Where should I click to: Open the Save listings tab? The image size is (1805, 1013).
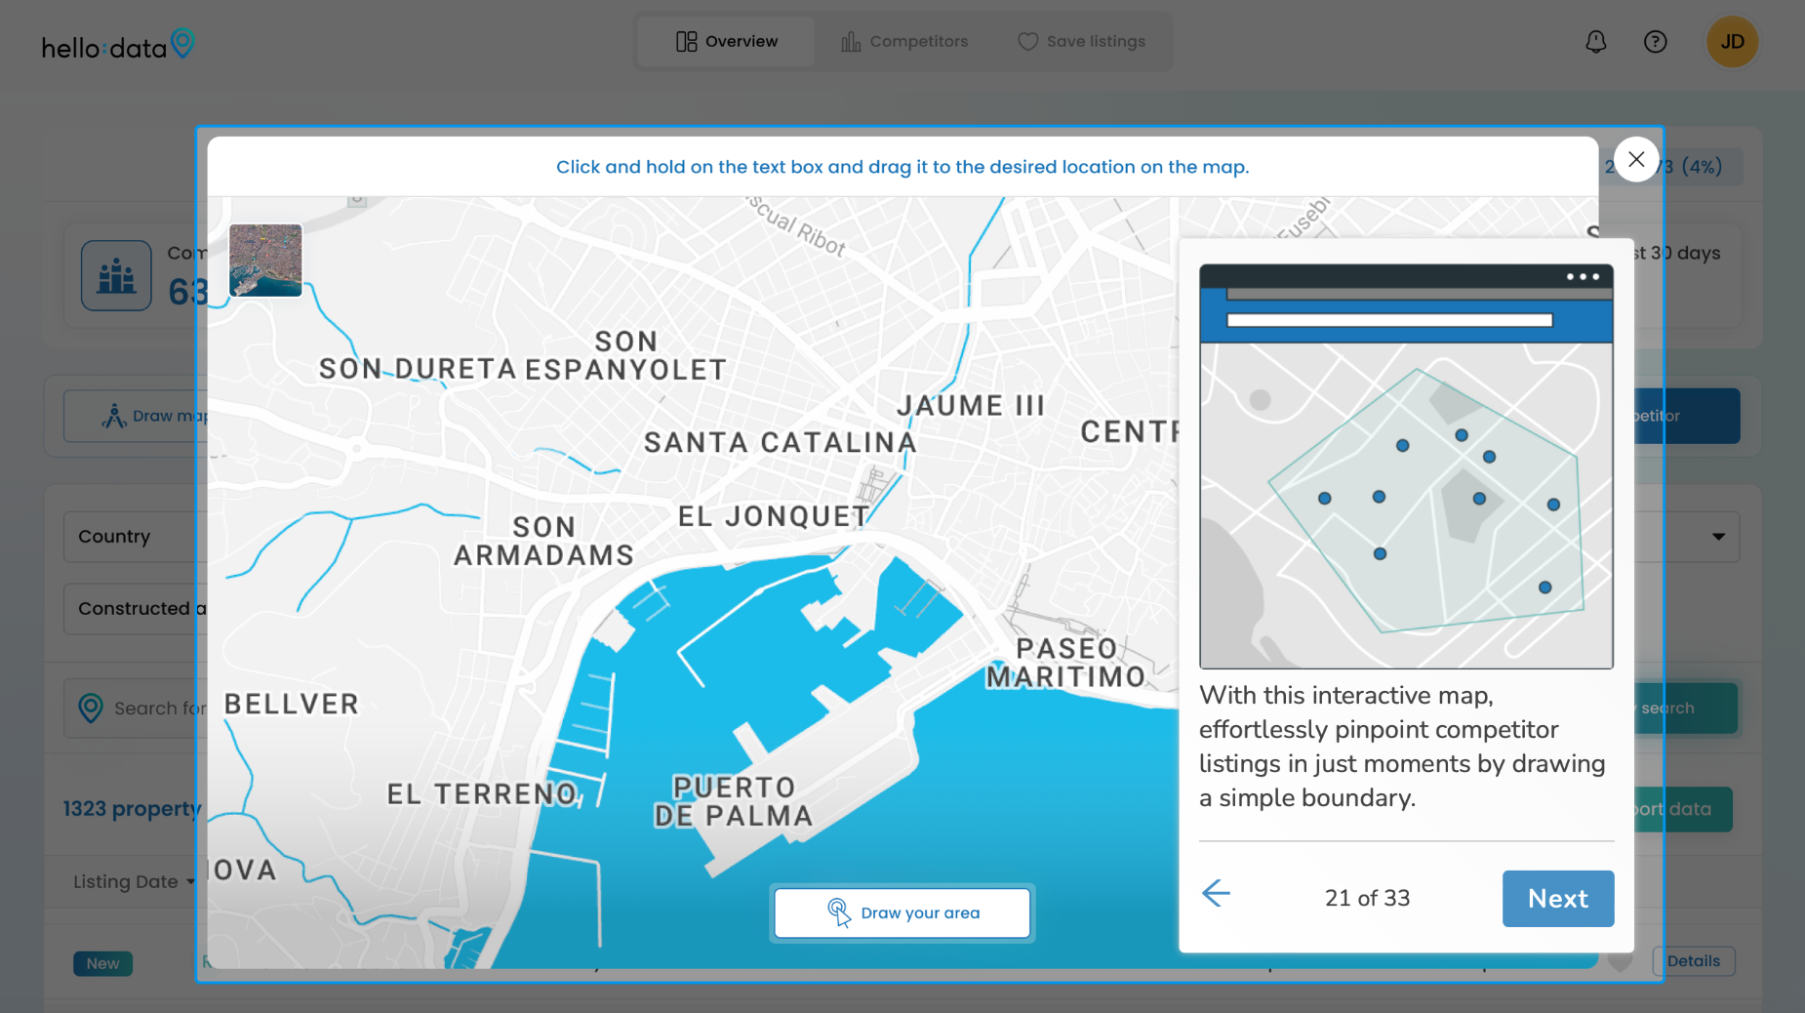(x=1081, y=42)
